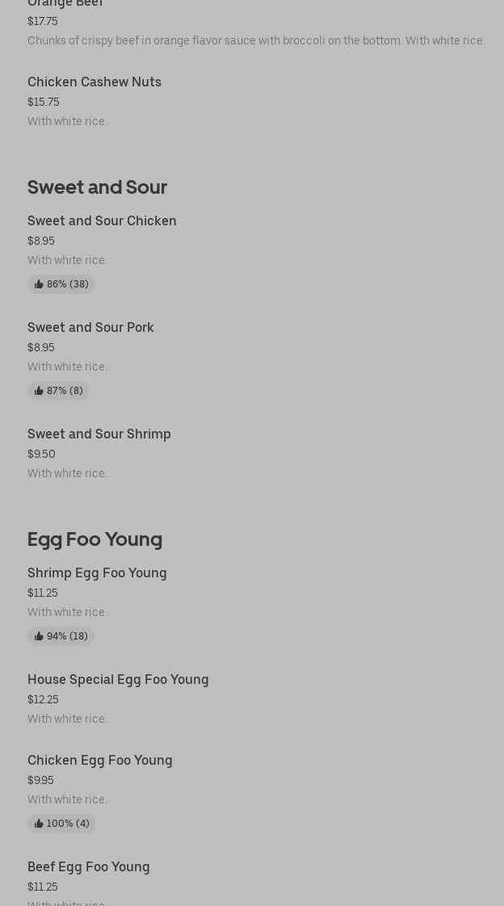Open Chicken Egg Foo Young item

point(100,761)
